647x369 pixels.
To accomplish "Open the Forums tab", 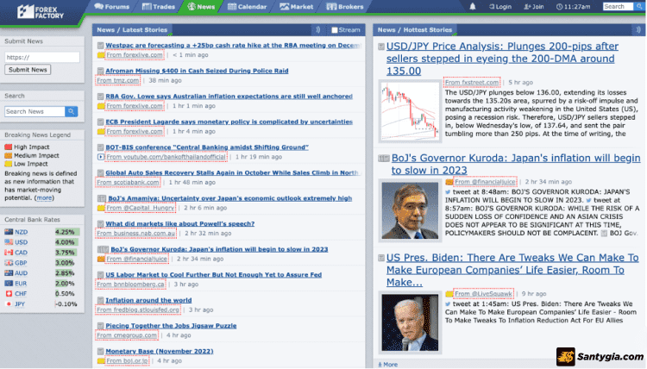I will (112, 7).
